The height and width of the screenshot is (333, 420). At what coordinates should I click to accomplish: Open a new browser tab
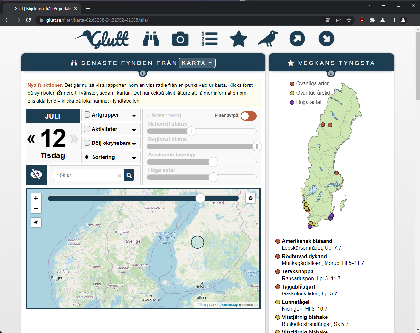point(88,9)
